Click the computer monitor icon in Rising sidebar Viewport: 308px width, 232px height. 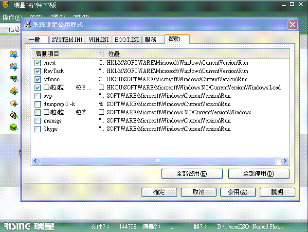(14, 79)
